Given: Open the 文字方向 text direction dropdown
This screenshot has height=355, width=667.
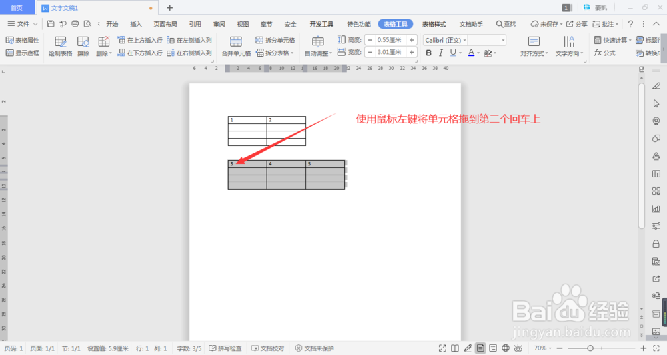Looking at the screenshot, I should (x=569, y=46).
